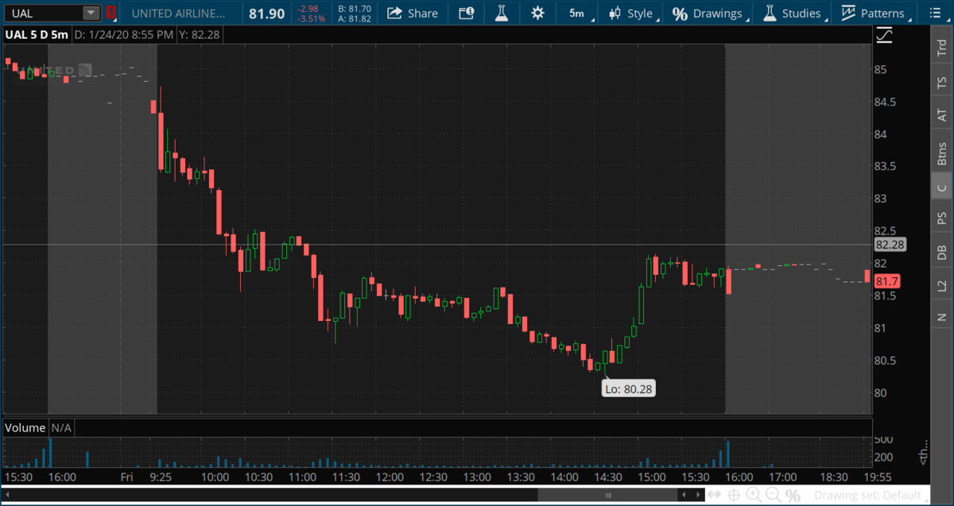954x506 pixels.
Task: Click the Patterns chart icon
Action: tap(848, 13)
